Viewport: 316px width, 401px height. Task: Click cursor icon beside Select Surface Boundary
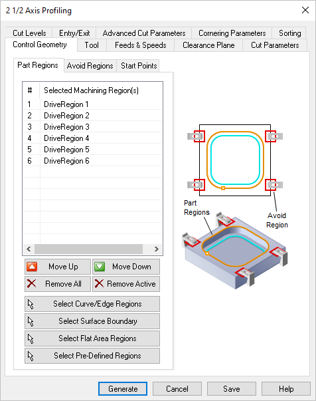(31, 321)
